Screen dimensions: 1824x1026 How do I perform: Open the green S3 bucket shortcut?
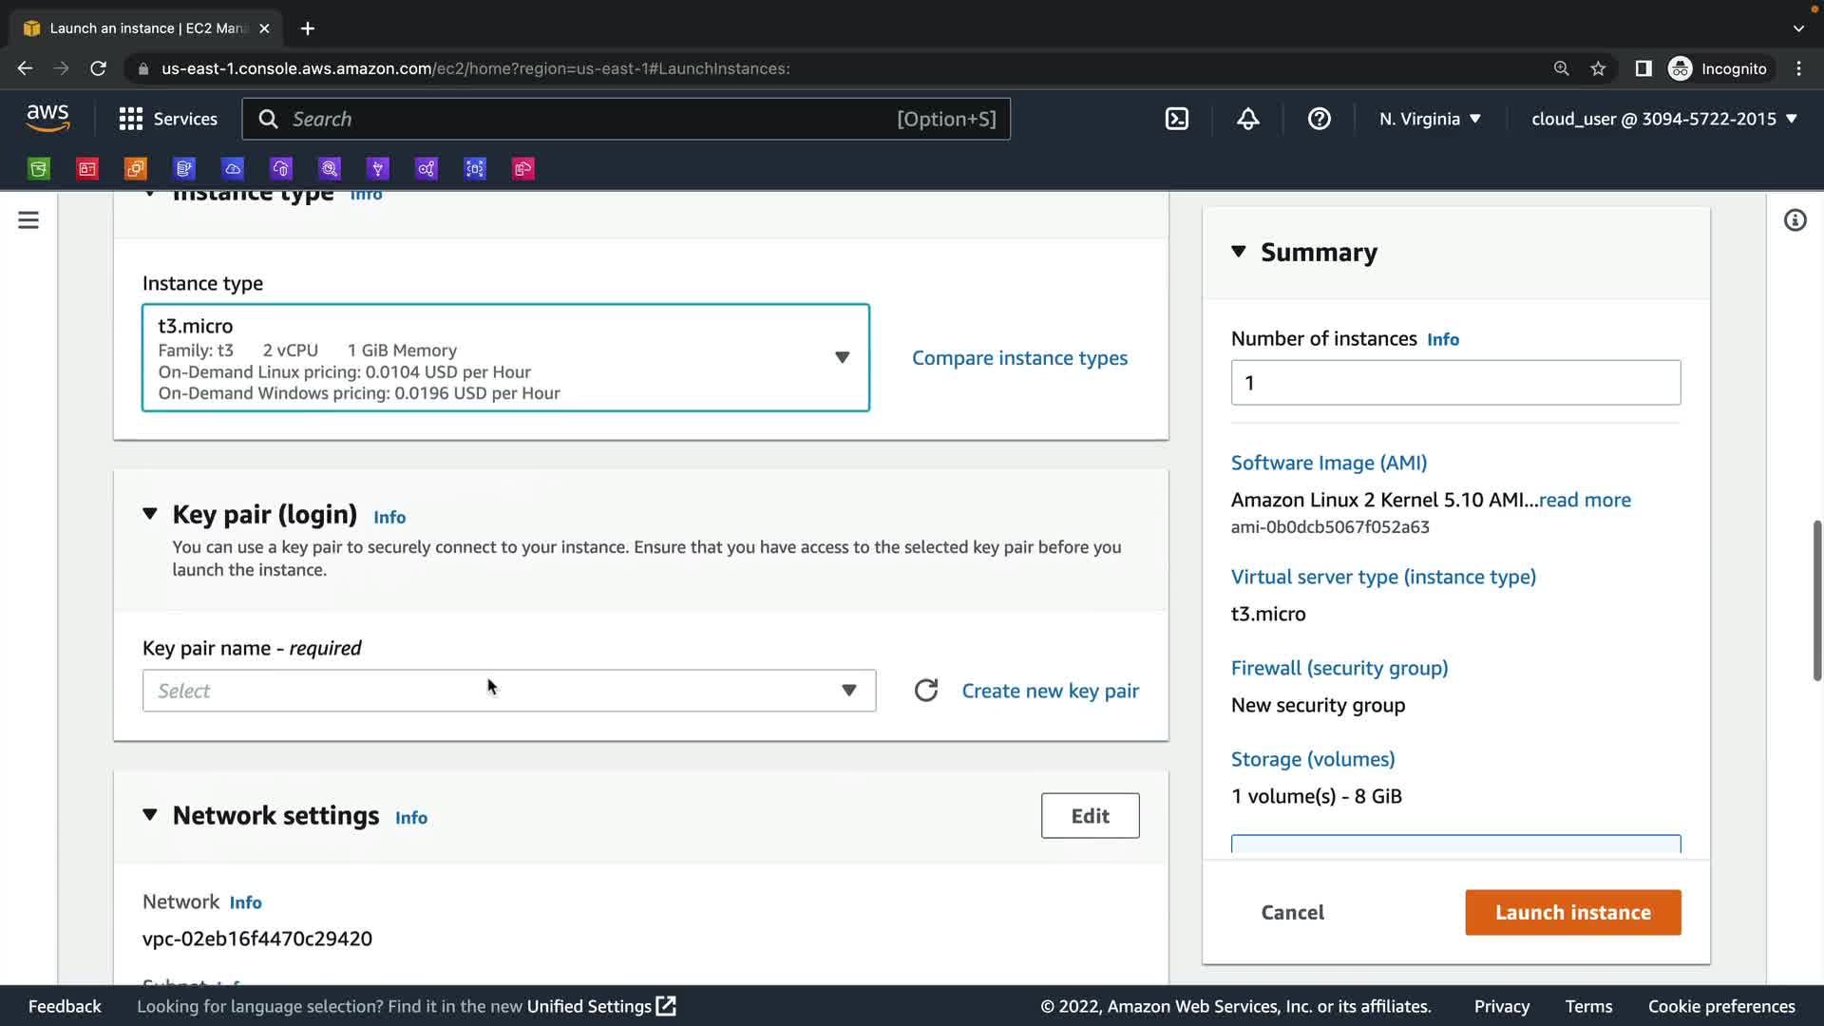click(39, 169)
